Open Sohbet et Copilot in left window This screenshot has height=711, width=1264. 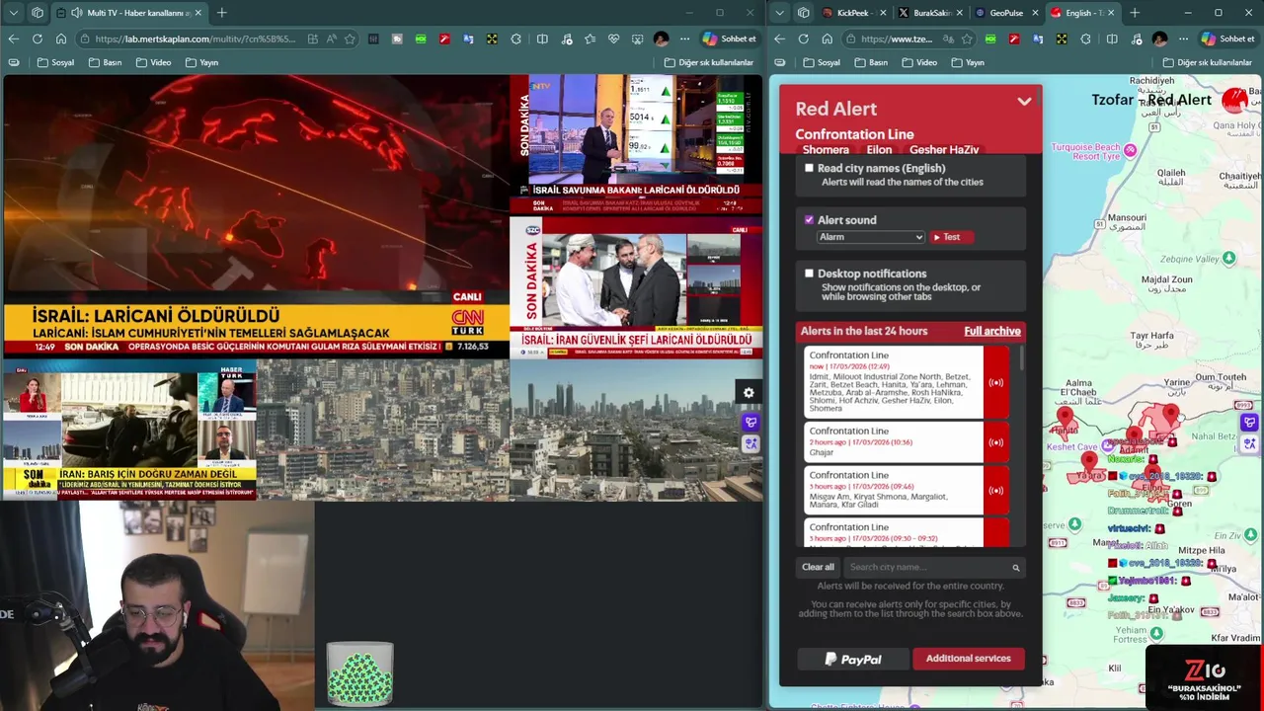[x=729, y=39]
